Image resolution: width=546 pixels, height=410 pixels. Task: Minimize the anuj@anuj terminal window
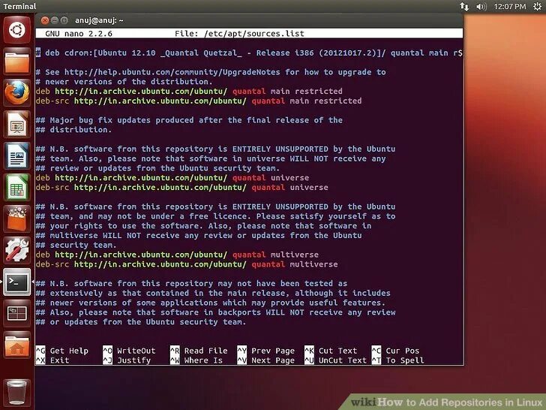(55, 20)
